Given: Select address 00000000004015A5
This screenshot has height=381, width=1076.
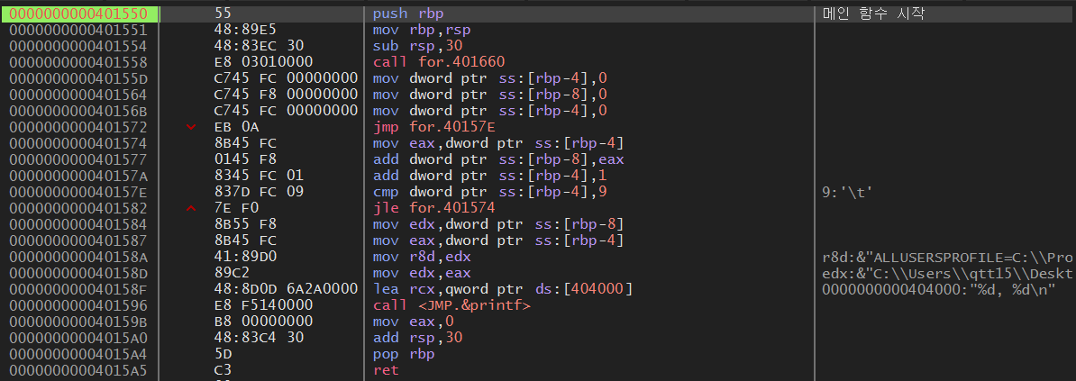Looking at the screenshot, I should click(80, 370).
